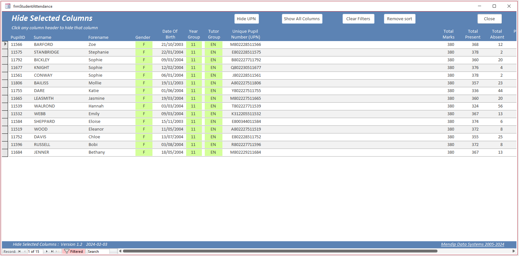
Task: Click surname cell STANBRIDGE
Action: click(x=47, y=52)
